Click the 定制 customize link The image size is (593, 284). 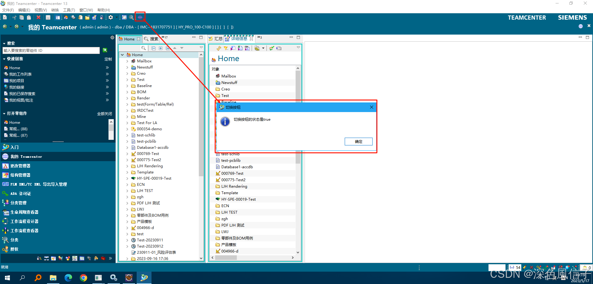coord(108,59)
